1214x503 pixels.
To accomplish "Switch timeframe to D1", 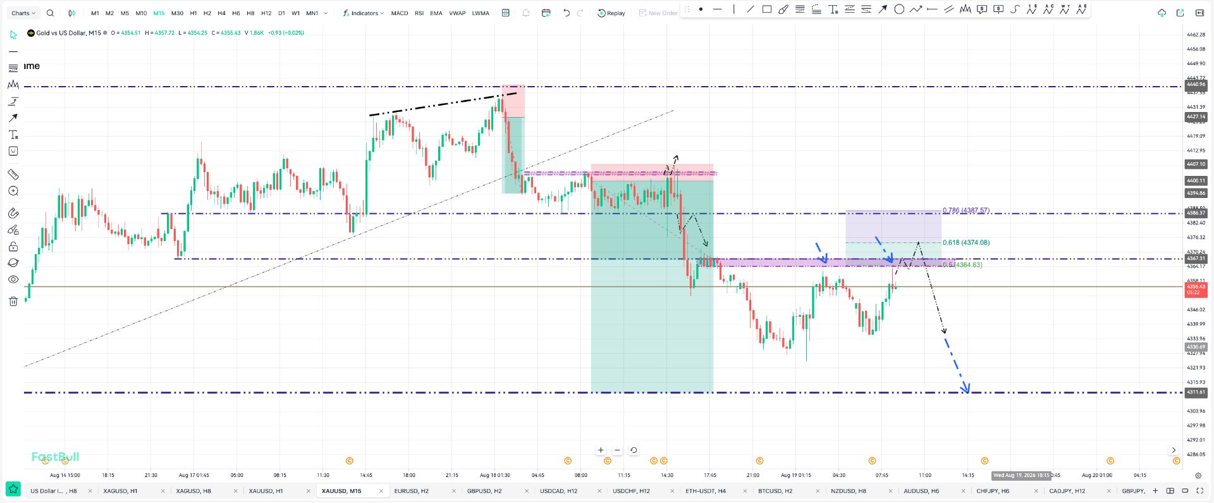I will [x=281, y=13].
